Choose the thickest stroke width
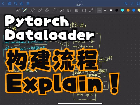The image size is (140, 105). click(x=111, y=10)
